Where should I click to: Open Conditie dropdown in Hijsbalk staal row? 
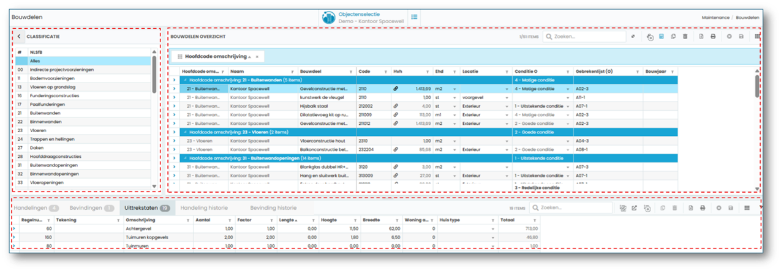click(568, 105)
